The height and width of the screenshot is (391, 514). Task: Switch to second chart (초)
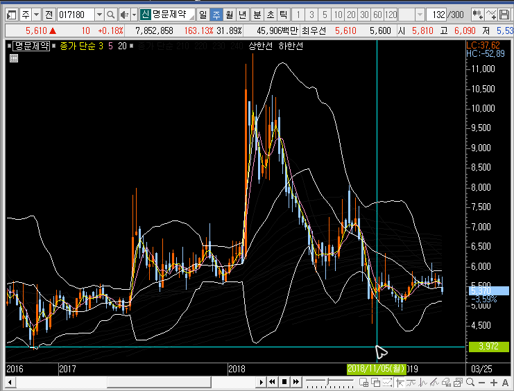click(x=271, y=15)
